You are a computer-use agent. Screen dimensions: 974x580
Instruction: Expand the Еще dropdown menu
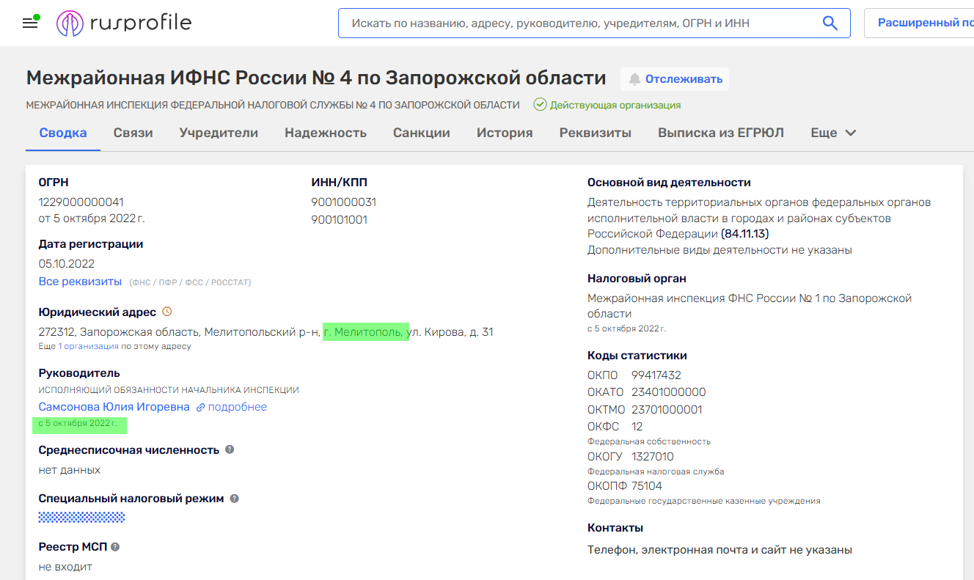[x=833, y=133]
